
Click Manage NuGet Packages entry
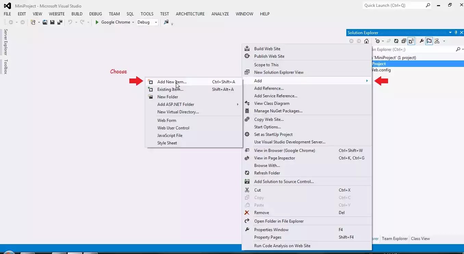pyautogui.click(x=307, y=111)
